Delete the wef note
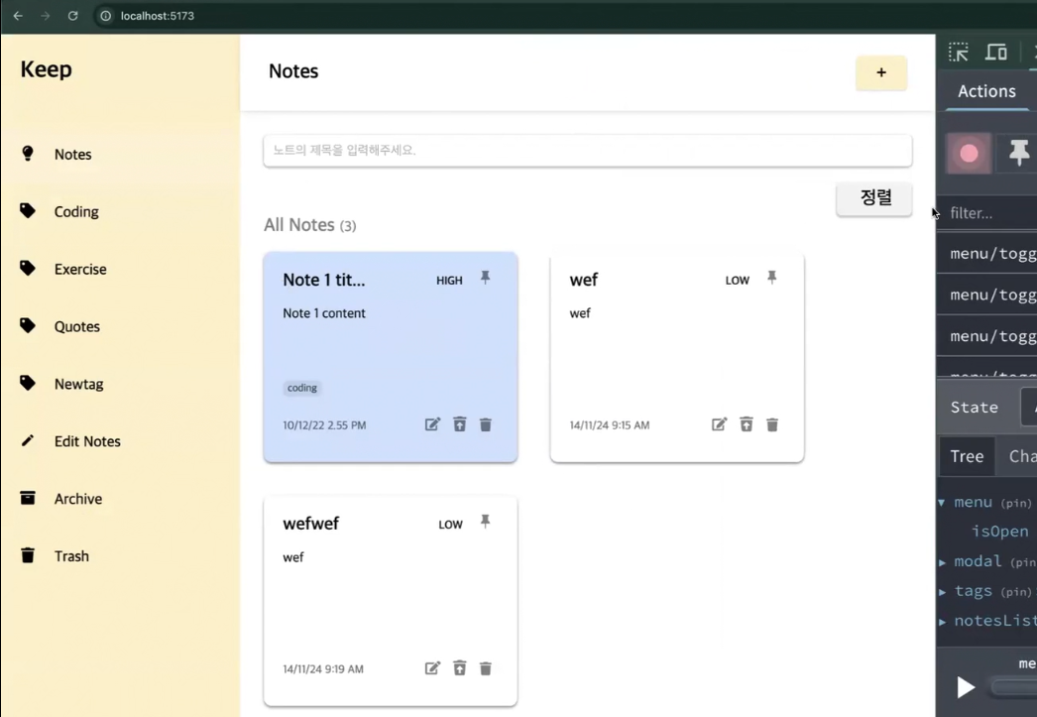The image size is (1037, 717). click(x=771, y=424)
